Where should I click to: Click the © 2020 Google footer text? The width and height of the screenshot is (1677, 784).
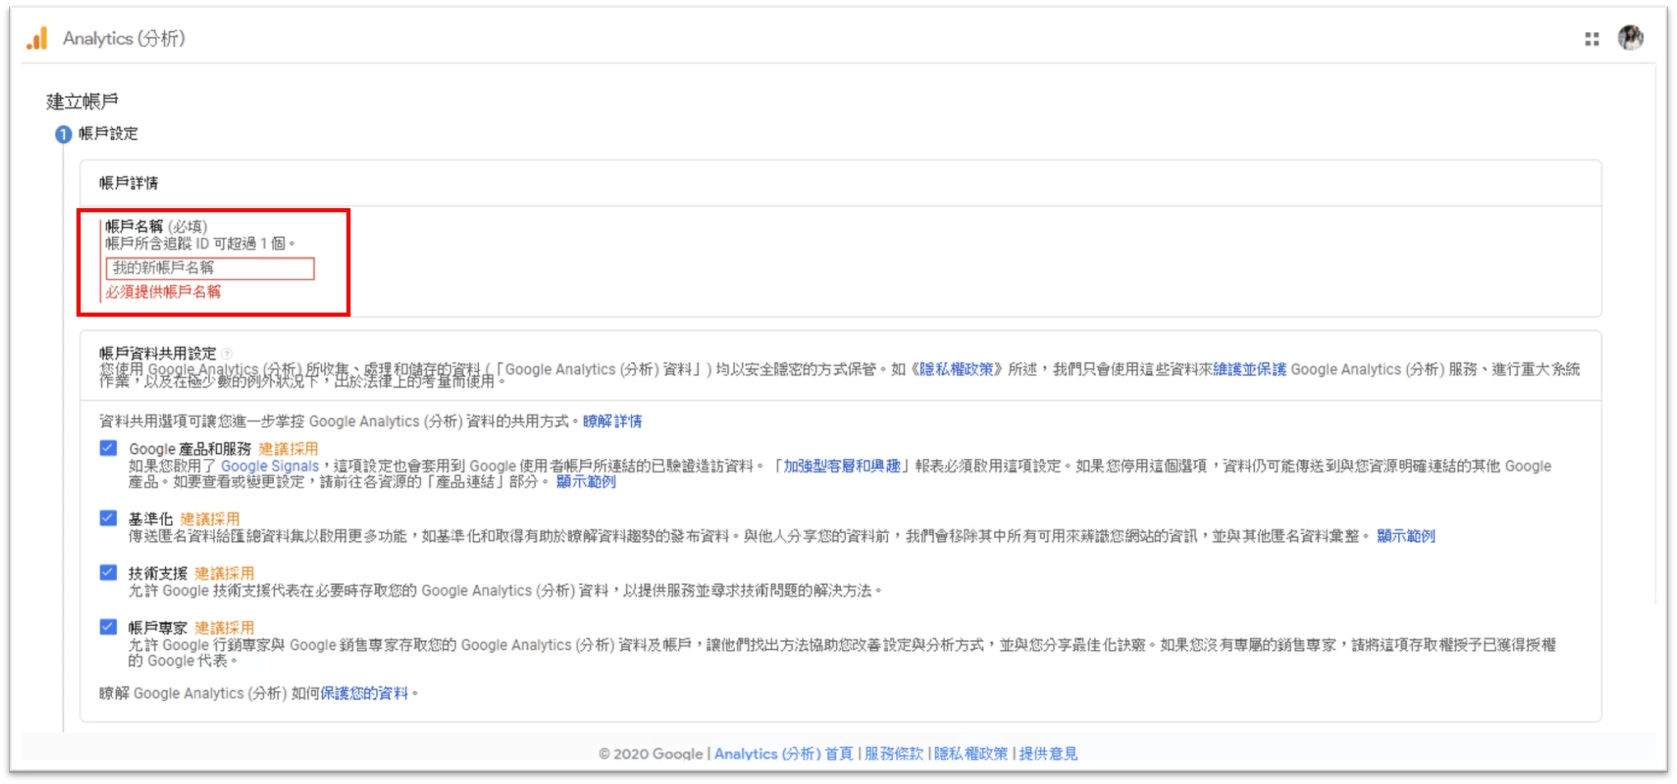(650, 754)
